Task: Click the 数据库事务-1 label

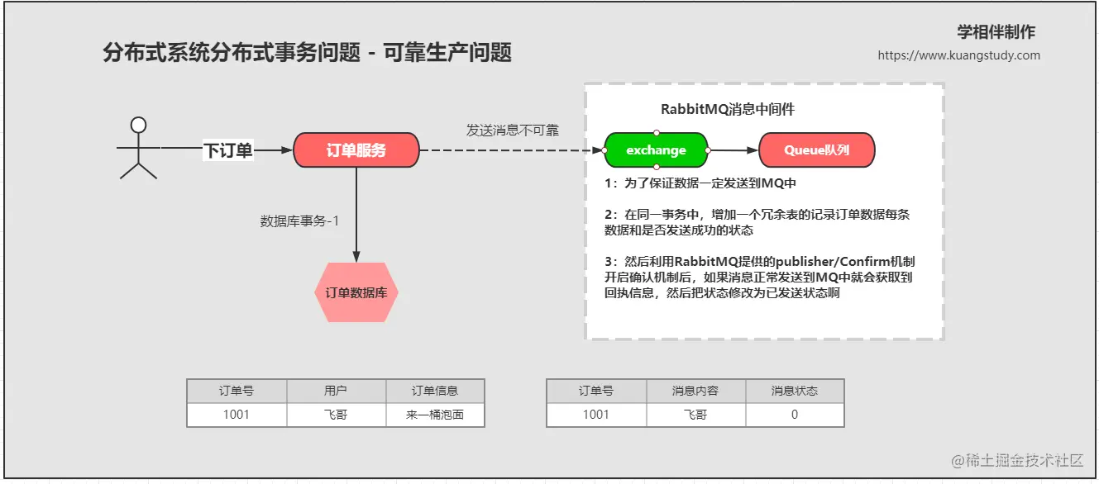Action: (x=299, y=221)
